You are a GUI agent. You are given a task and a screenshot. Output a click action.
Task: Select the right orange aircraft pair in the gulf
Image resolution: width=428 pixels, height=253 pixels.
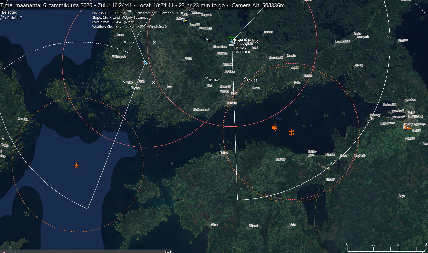[x=291, y=133]
